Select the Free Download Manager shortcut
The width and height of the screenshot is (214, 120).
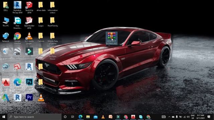click(x=17, y=23)
